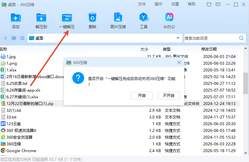Select the file 6.27关键词(1).xlsx
Screen dimensions: 249x162
[22, 97]
